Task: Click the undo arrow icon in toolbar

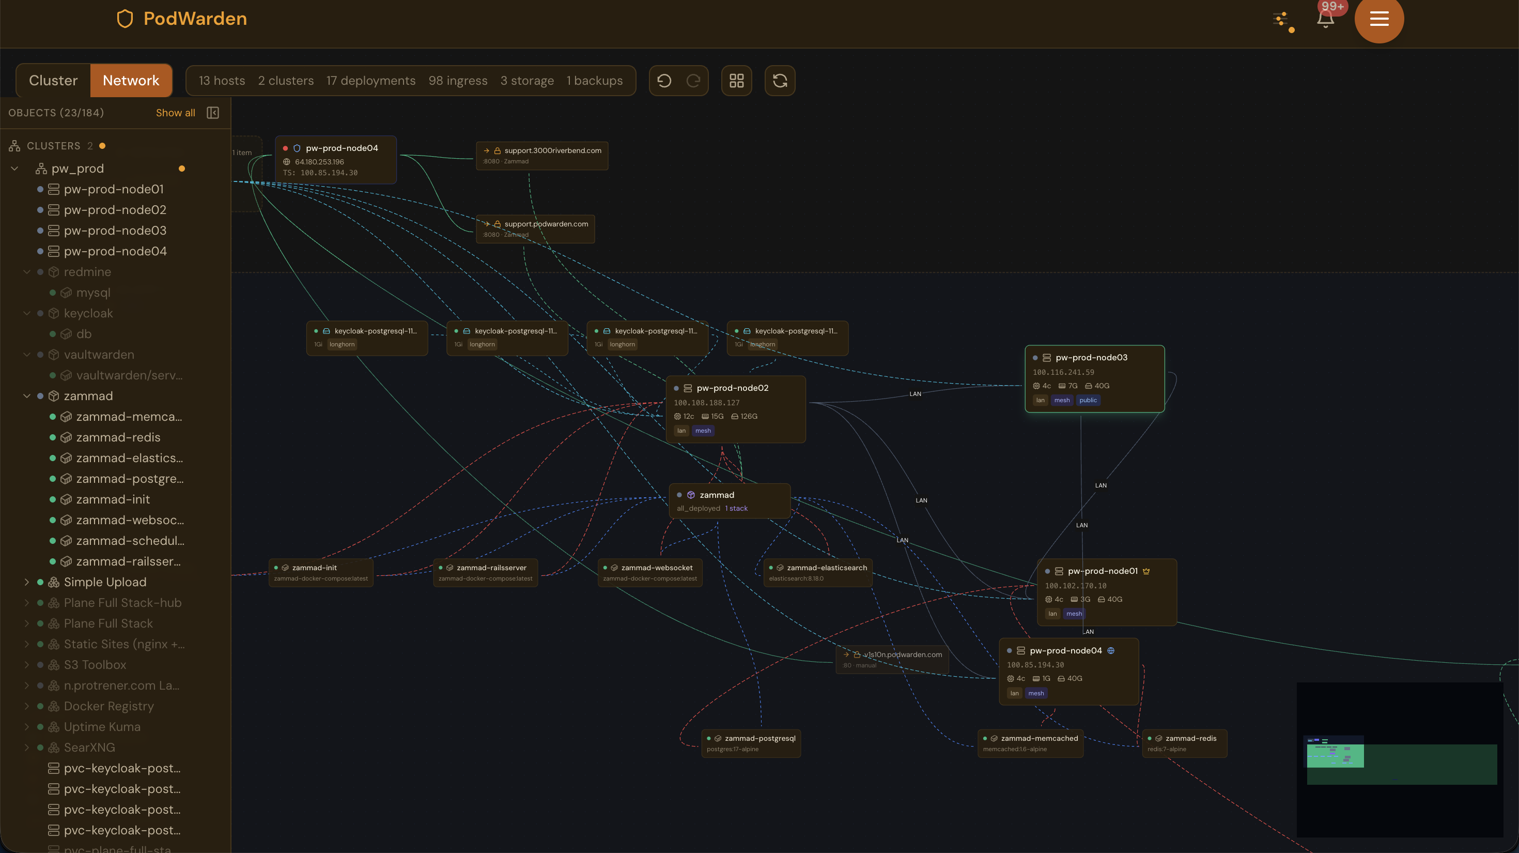Action: [x=664, y=81]
